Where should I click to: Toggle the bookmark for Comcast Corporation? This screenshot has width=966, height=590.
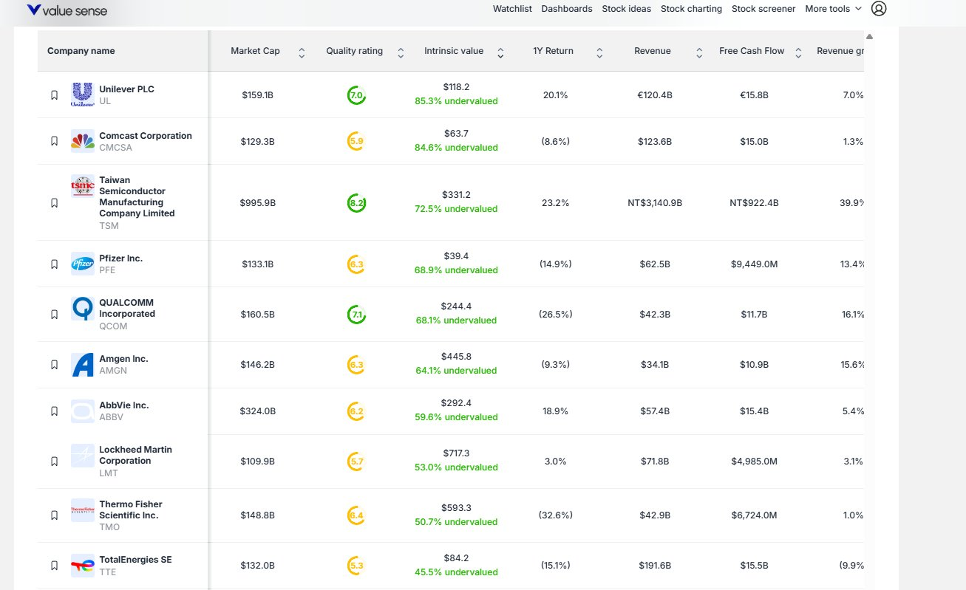[54, 140]
